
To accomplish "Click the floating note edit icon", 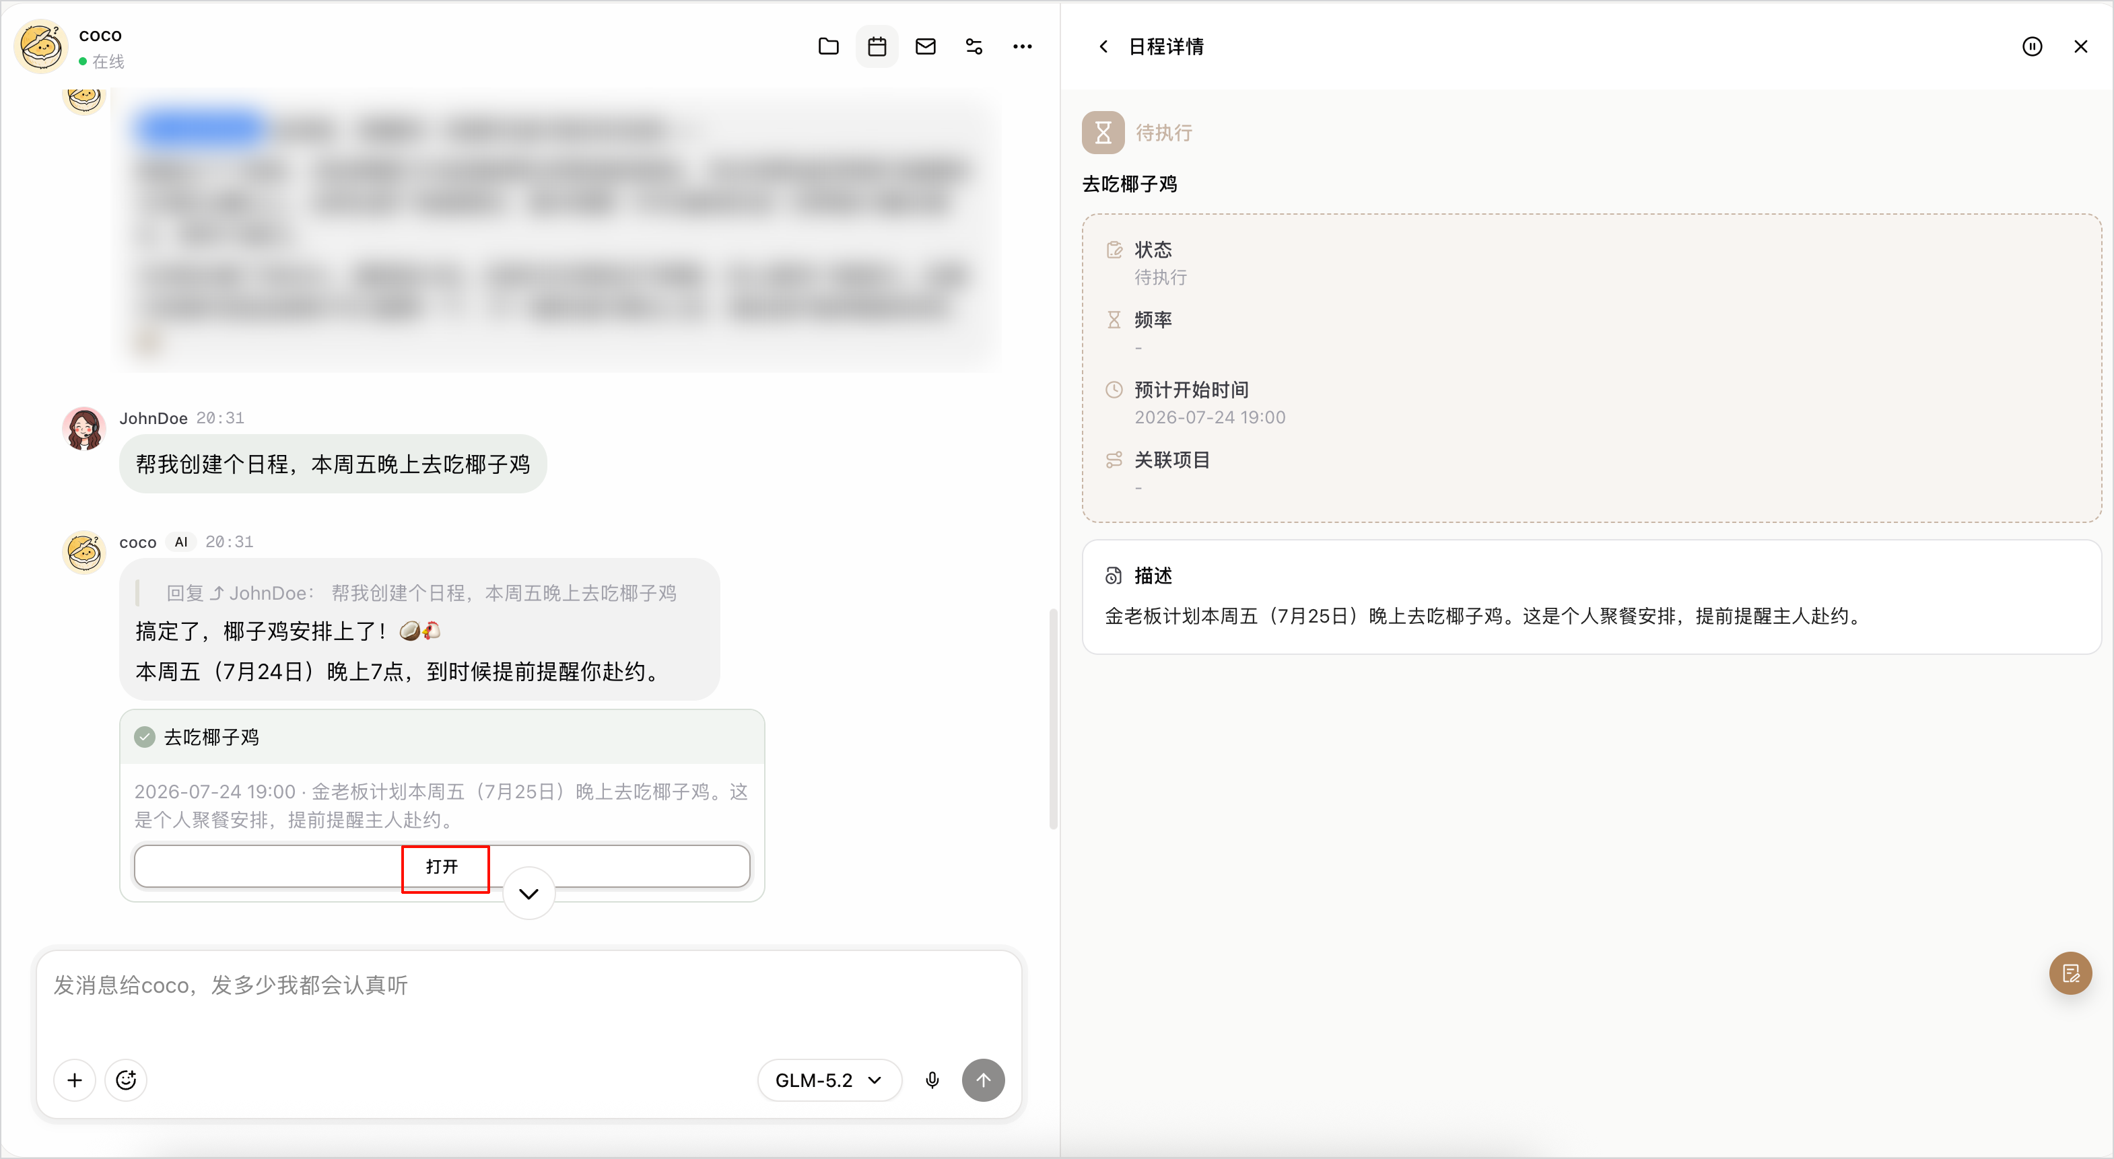I will point(2070,973).
